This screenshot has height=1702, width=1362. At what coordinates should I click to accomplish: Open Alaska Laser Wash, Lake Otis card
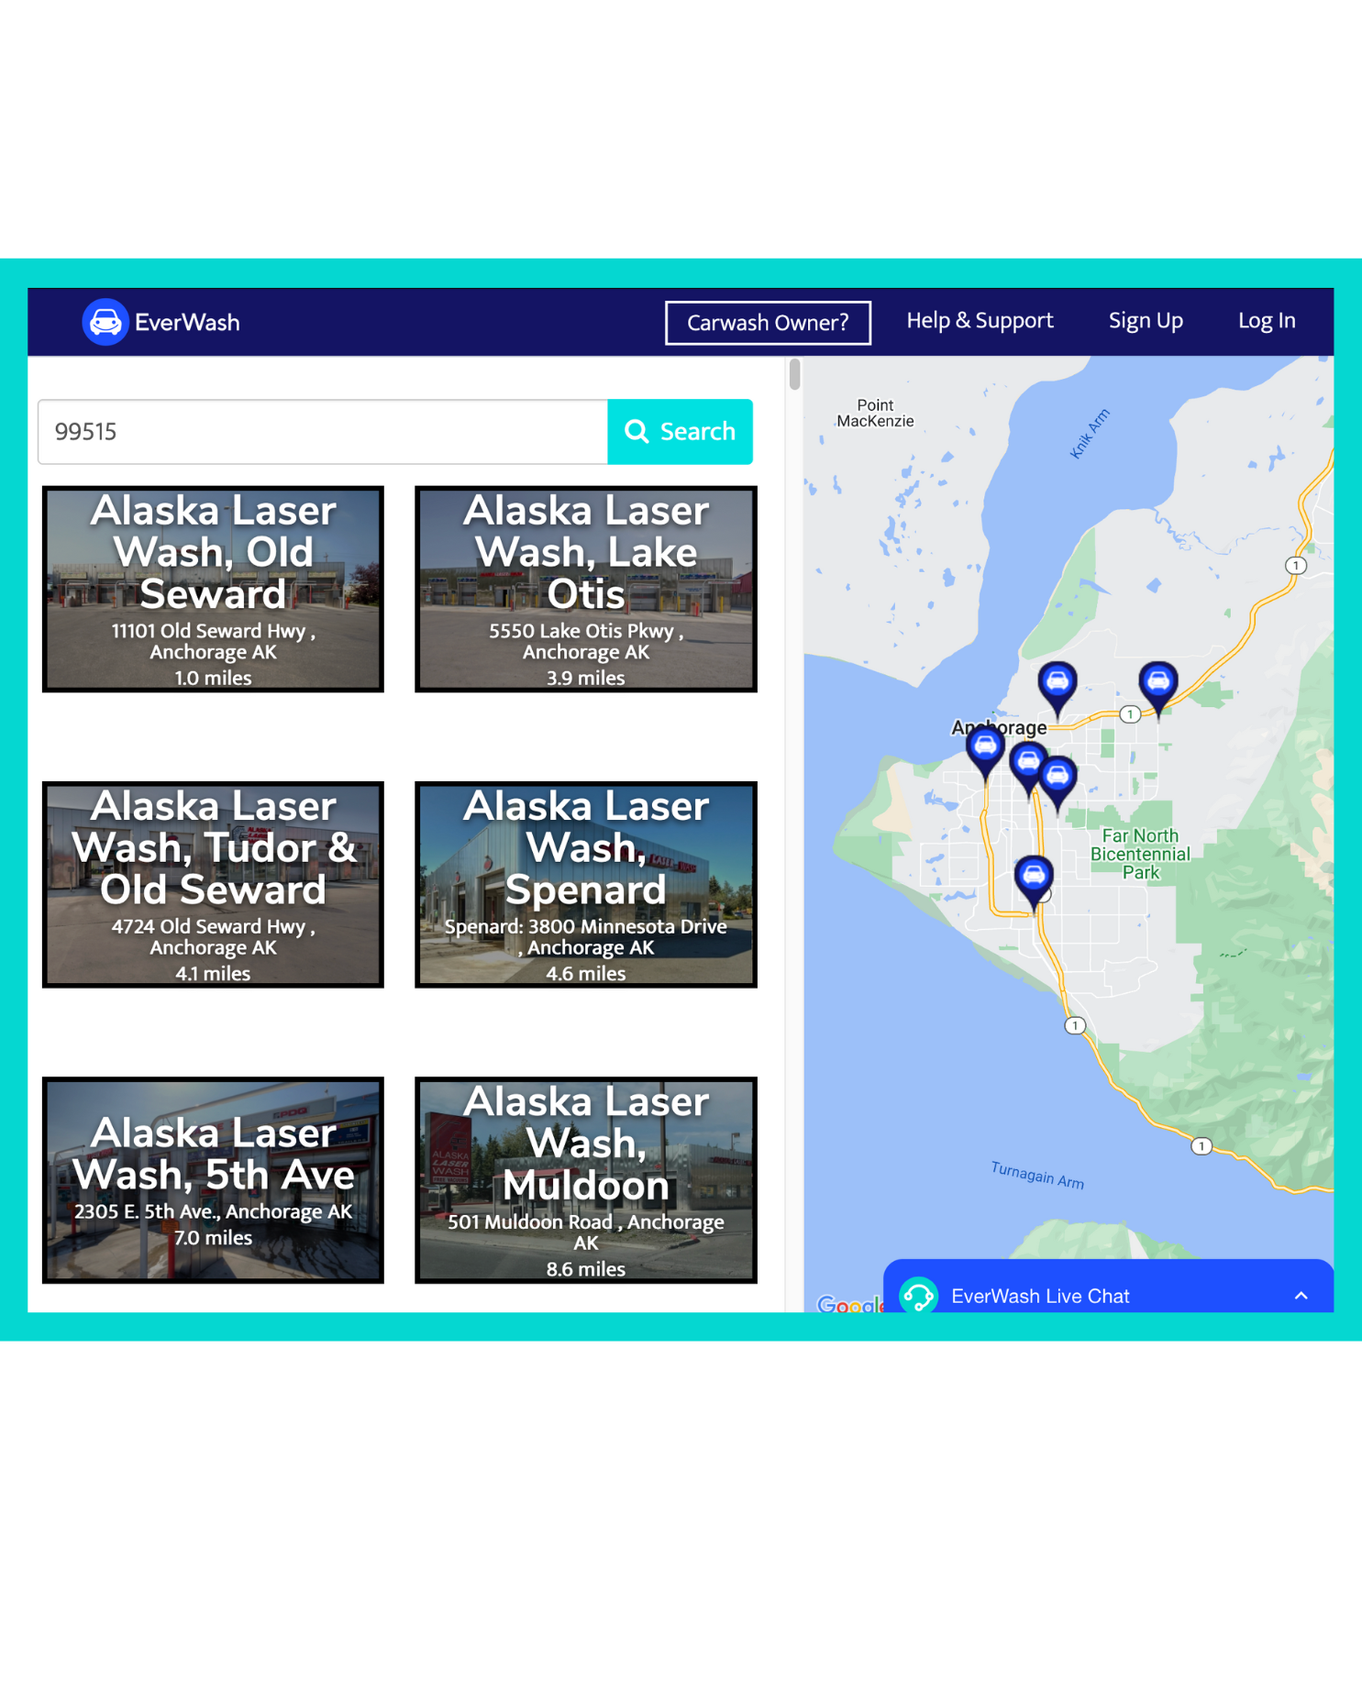pyautogui.click(x=586, y=589)
